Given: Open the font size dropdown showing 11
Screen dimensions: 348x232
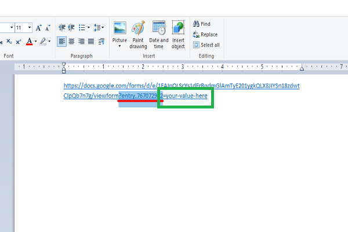Looking at the screenshot, I should tap(30, 27).
